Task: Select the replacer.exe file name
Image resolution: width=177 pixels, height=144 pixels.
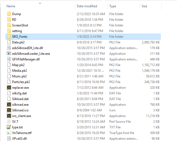Action: pyautogui.click(x=21, y=87)
